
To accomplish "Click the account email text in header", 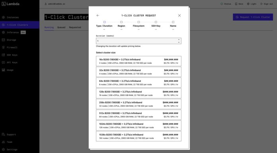I will (57, 4).
